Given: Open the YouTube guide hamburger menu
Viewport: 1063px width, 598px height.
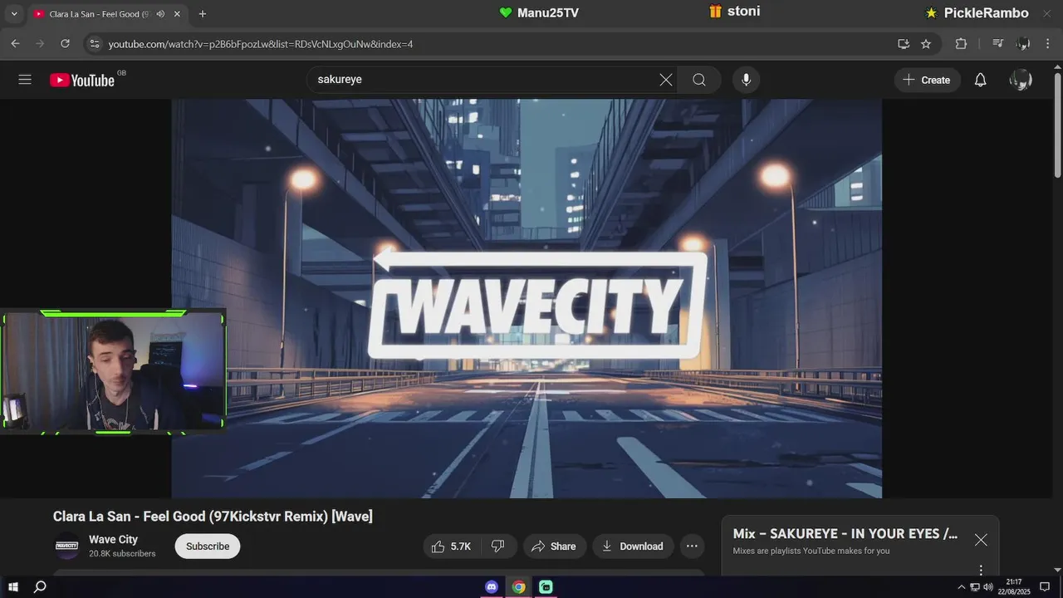Looking at the screenshot, I should [x=25, y=80].
